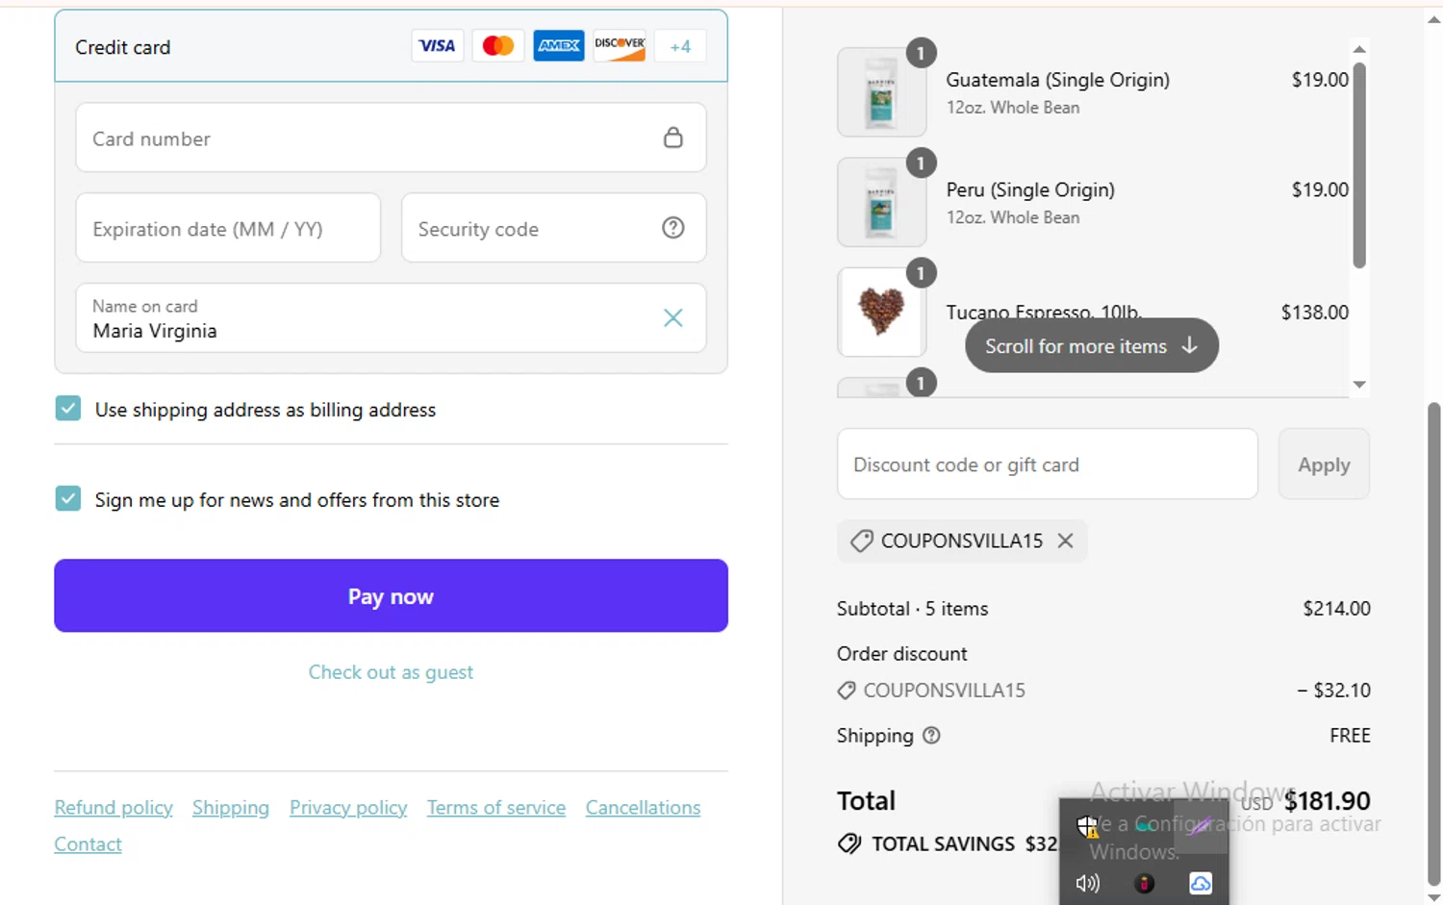Focus the Card number field
This screenshot has width=1443, height=905.
[x=391, y=138]
